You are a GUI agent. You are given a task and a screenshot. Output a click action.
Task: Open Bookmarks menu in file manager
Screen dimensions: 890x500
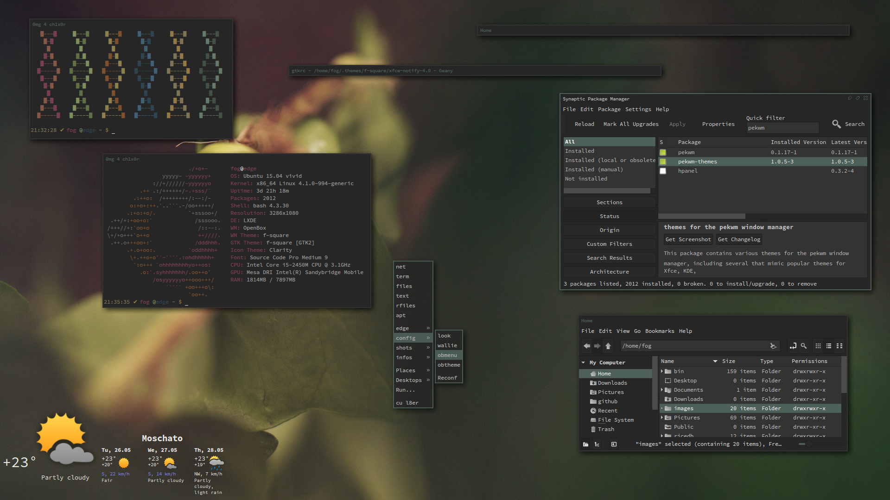pyautogui.click(x=660, y=331)
